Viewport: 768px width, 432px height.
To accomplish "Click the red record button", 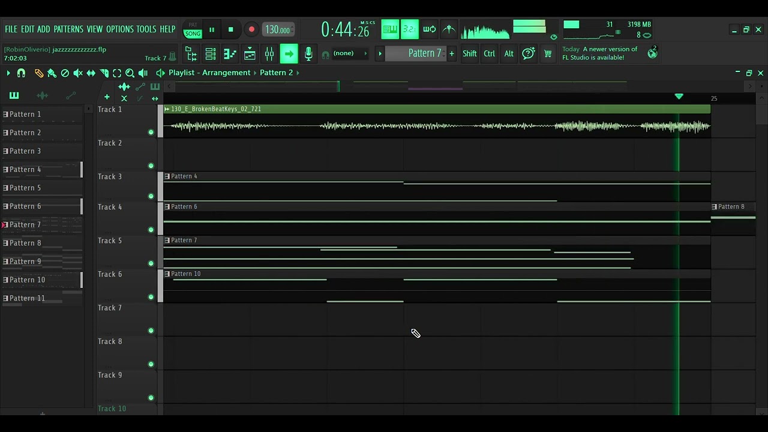I will click(251, 29).
